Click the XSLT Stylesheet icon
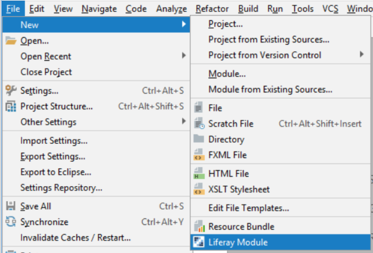Viewport: 373px width, 253px height. click(199, 189)
